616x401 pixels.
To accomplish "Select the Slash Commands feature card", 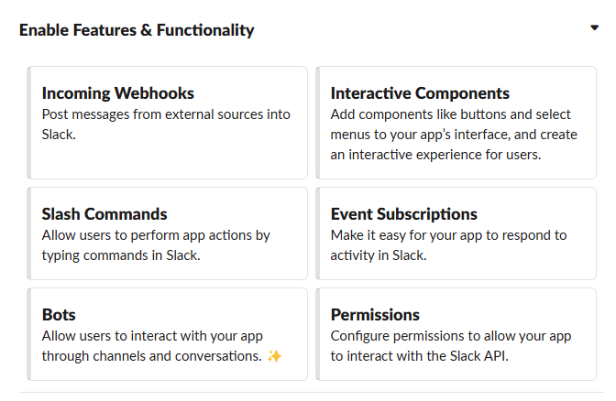I will point(168,233).
